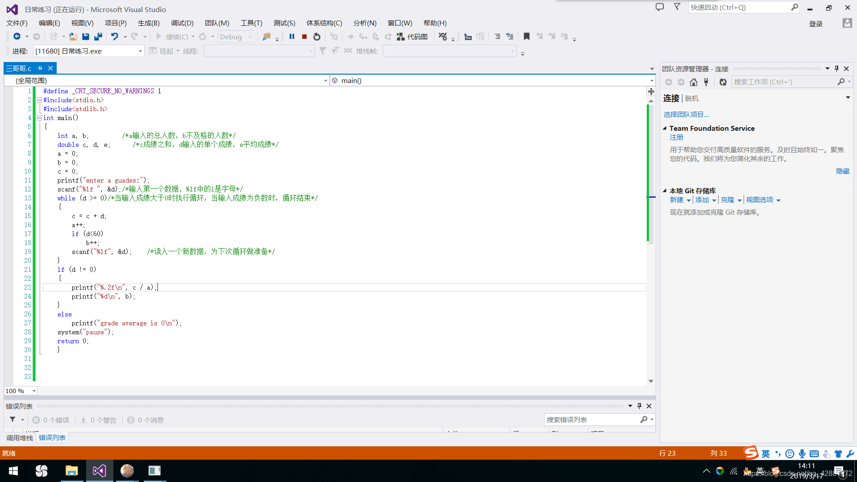Open the 生成(B) menu
857x482 pixels.
coord(149,23)
